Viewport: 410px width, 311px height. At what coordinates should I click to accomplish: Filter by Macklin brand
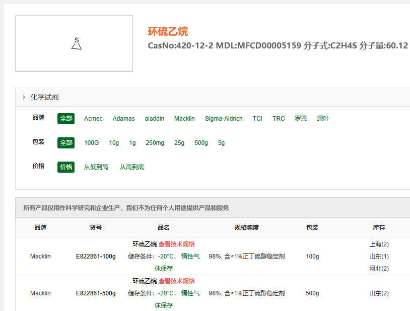[184, 119]
